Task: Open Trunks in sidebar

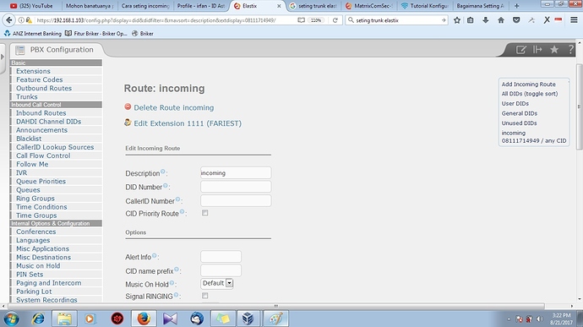Action: (27, 96)
